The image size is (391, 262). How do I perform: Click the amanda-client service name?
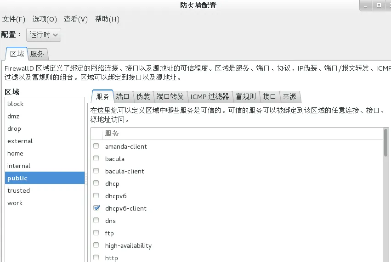point(126,146)
